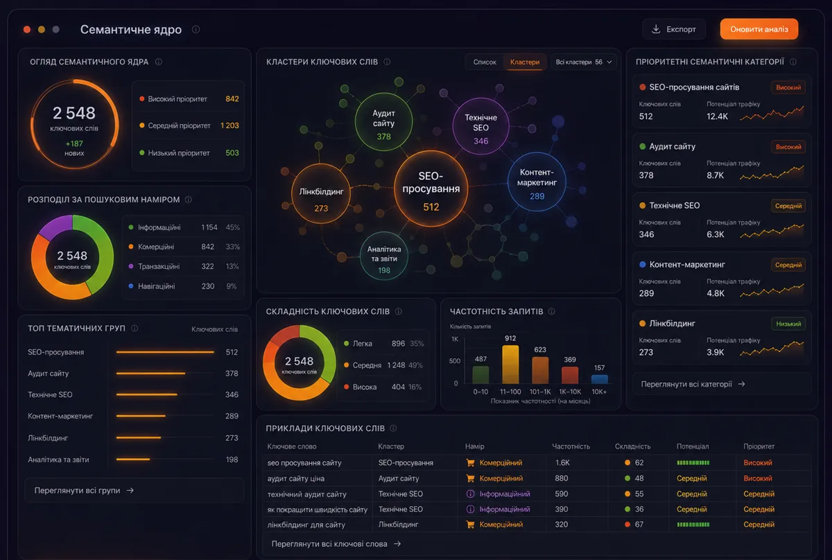832x560 pixels.
Task: Open Переглянути всі категорії link
Action: pos(722,383)
